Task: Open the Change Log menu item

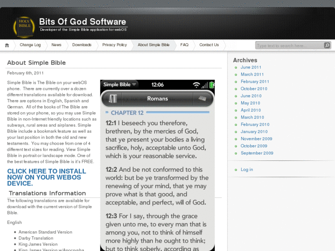Action: click(x=30, y=45)
